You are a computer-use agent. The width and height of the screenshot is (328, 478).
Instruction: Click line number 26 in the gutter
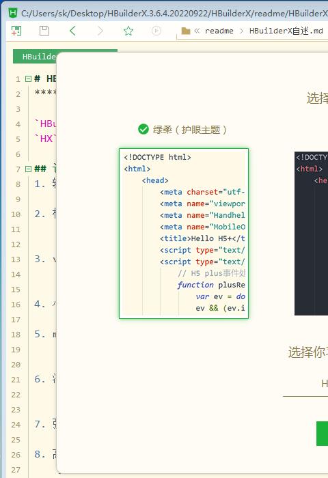16,455
